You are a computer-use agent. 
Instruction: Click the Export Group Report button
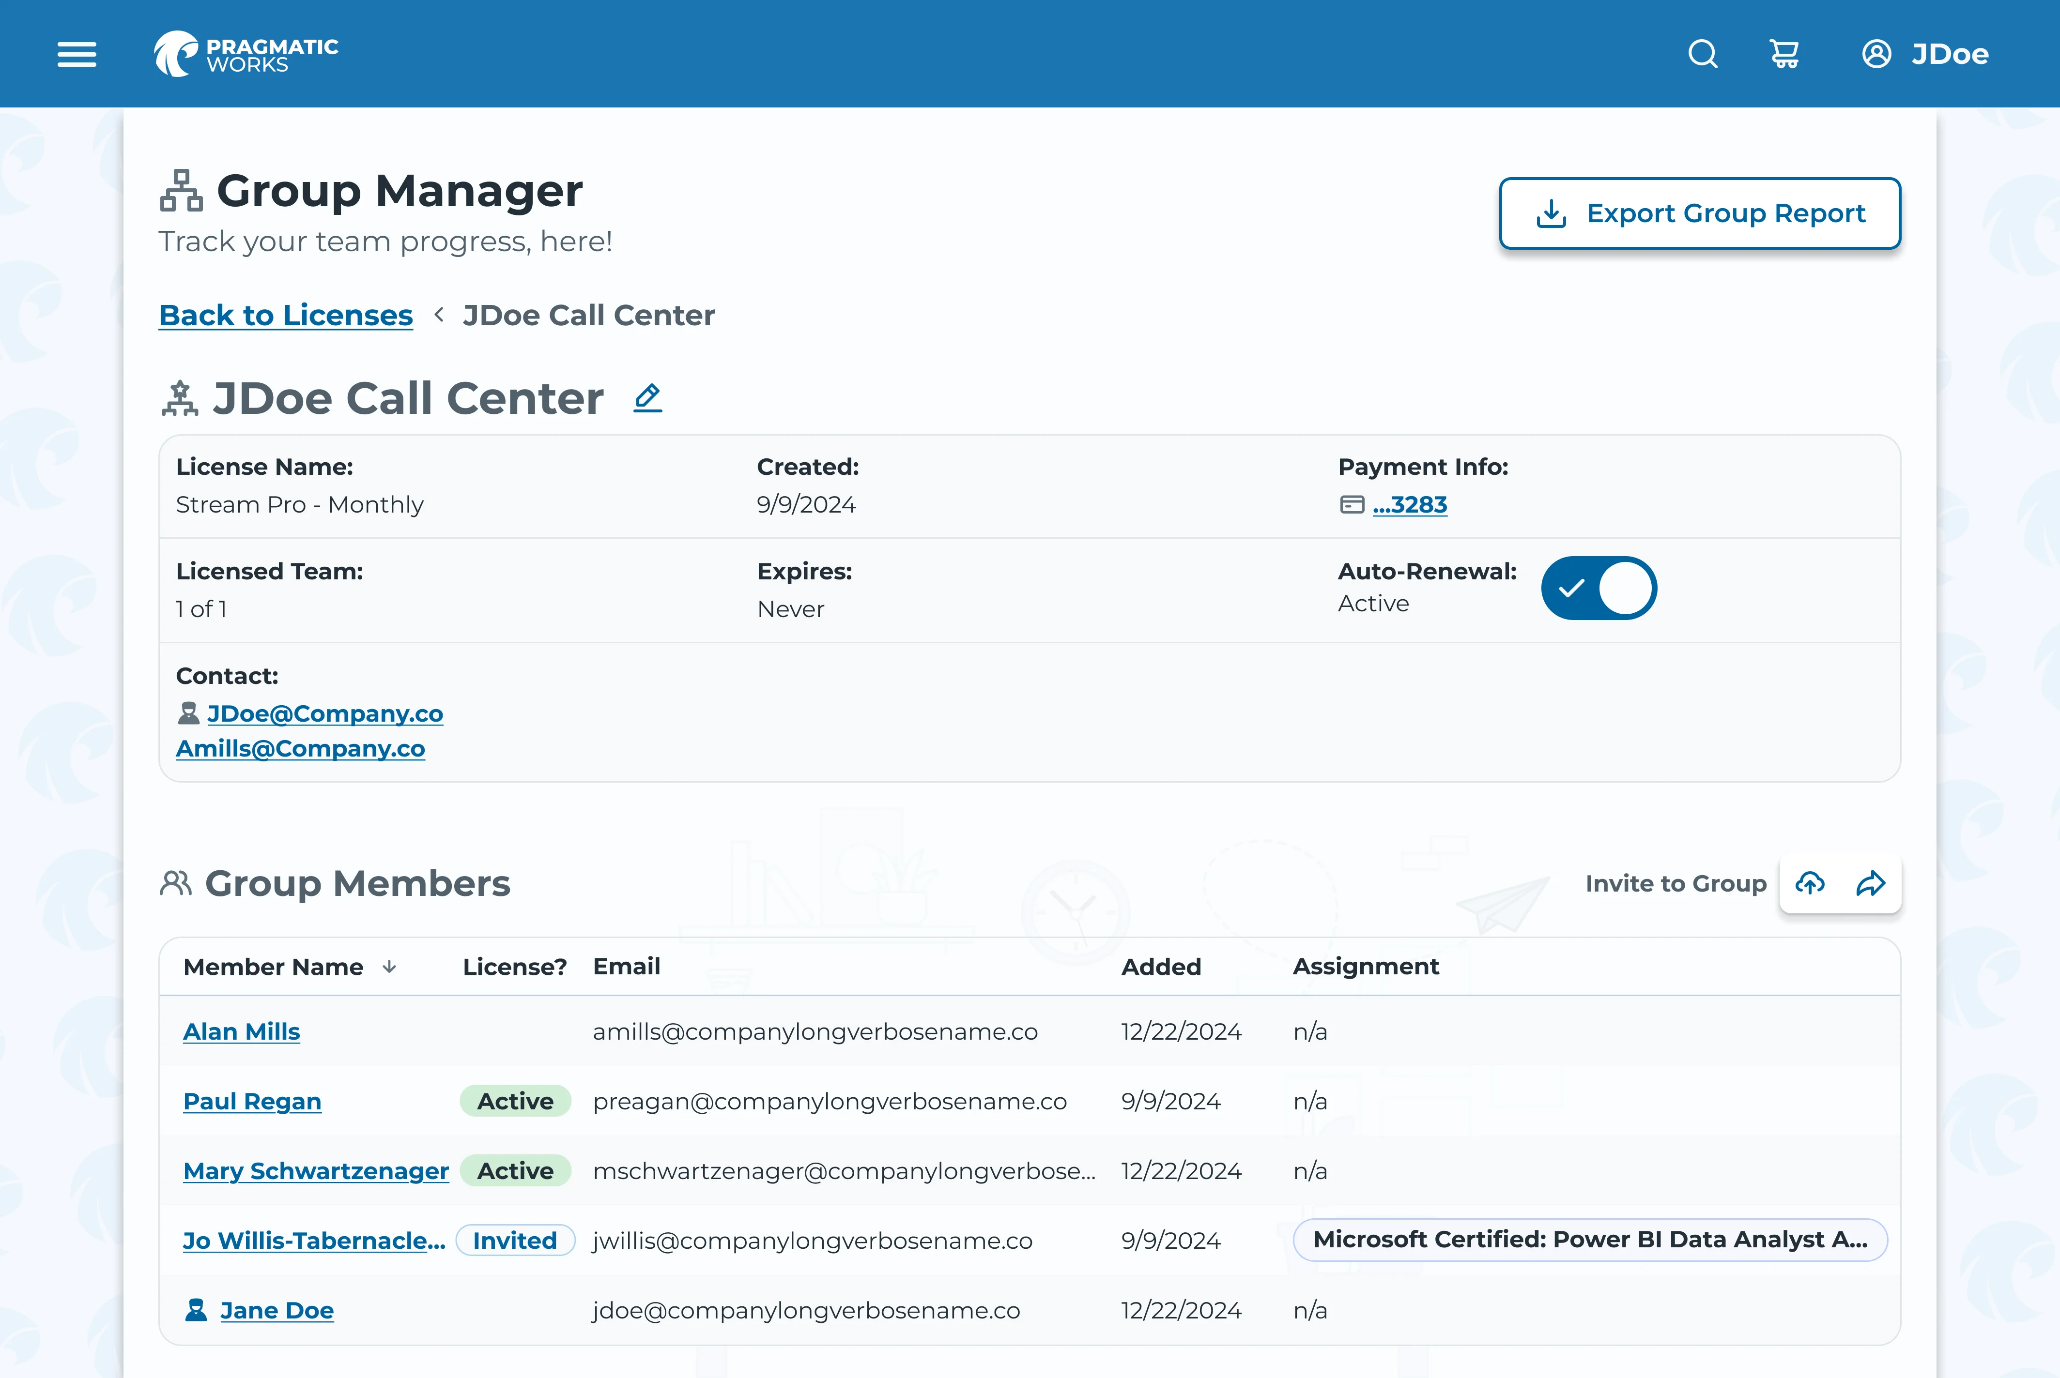tap(1700, 213)
